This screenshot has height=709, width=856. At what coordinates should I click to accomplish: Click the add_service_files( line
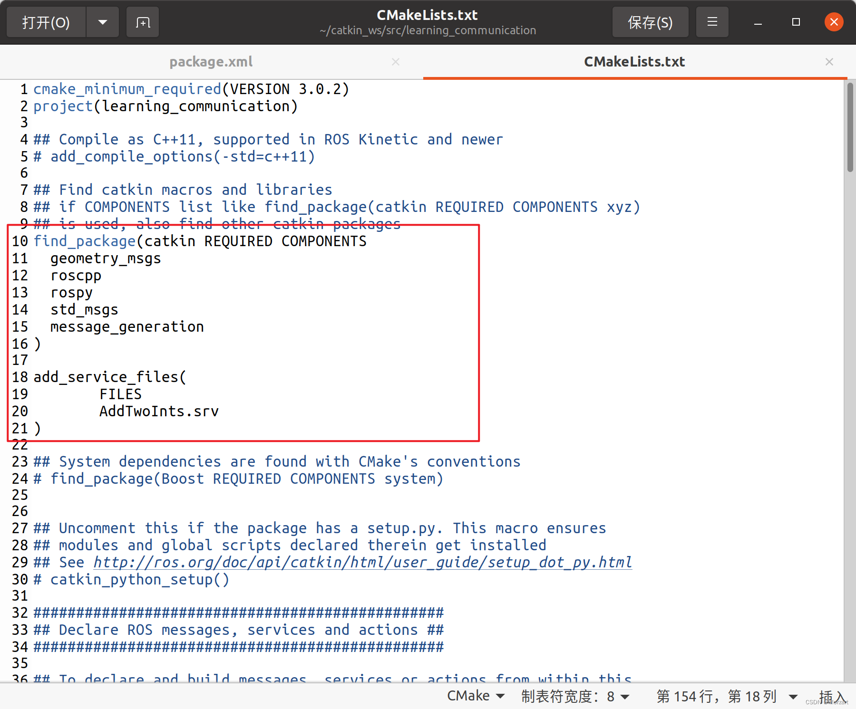coord(110,377)
